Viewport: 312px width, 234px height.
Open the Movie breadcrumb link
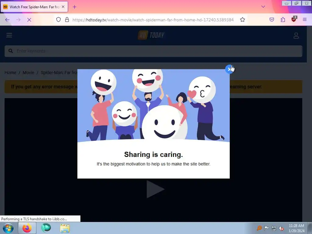click(x=28, y=73)
